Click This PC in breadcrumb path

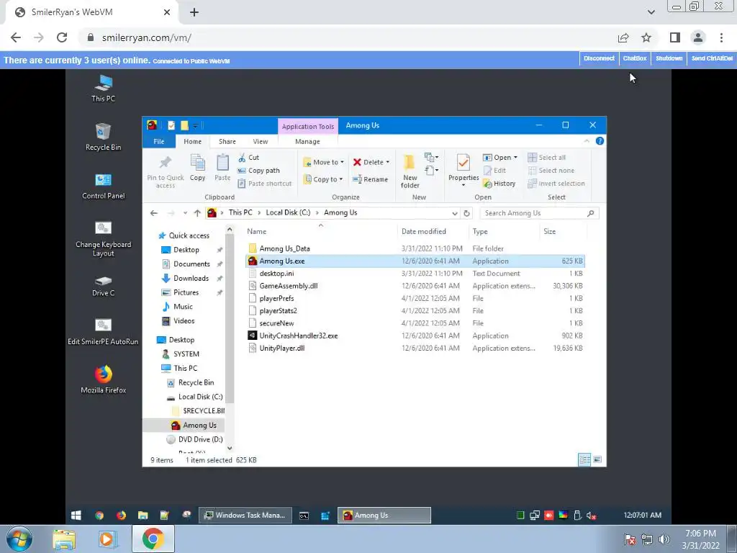(x=240, y=212)
